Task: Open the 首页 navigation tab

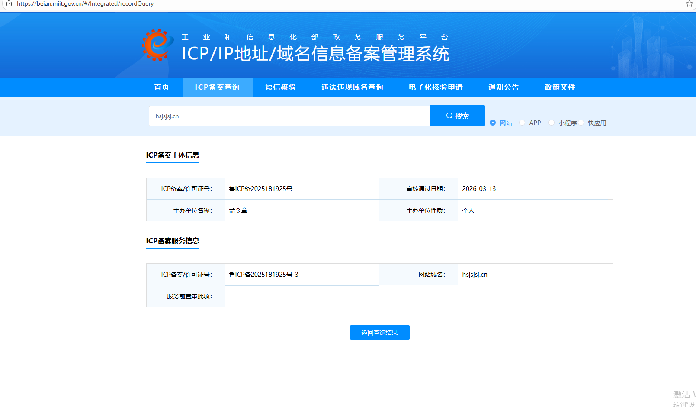Action: (x=162, y=87)
